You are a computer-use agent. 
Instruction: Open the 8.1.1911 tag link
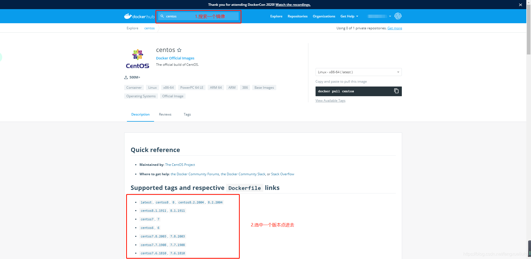(x=178, y=211)
